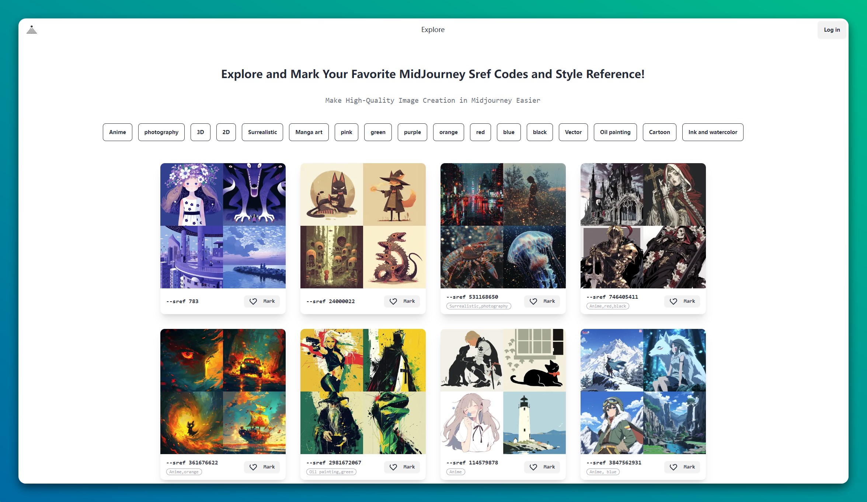The image size is (867, 502).
Task: Select the Ink and watercolor filter
Action: click(x=712, y=132)
